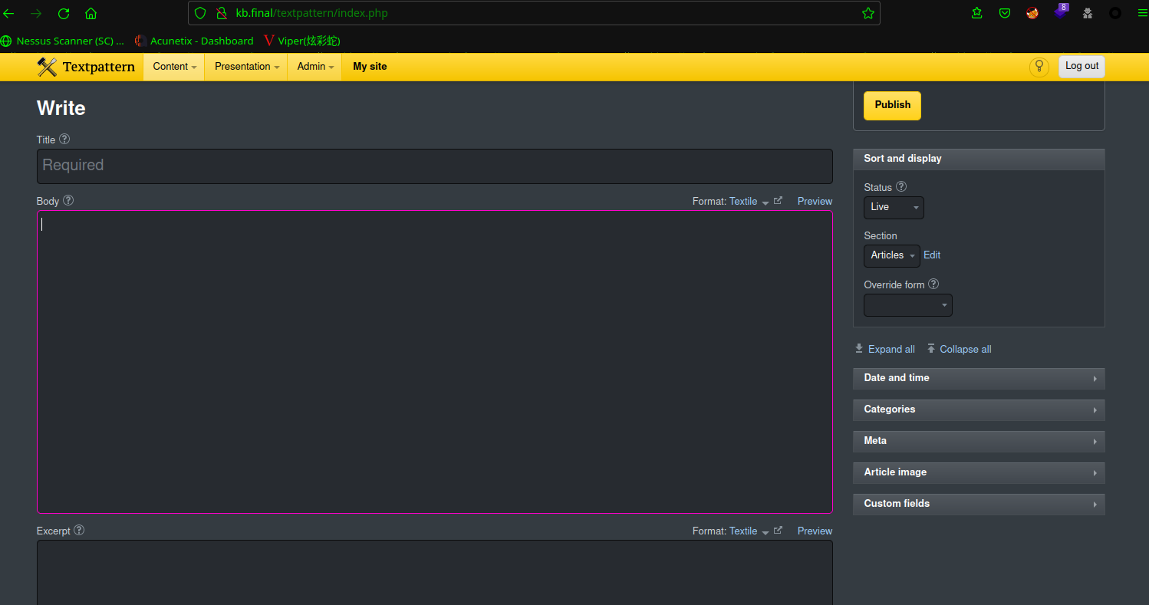Open the Body Format Textile dropdown

[x=749, y=201]
